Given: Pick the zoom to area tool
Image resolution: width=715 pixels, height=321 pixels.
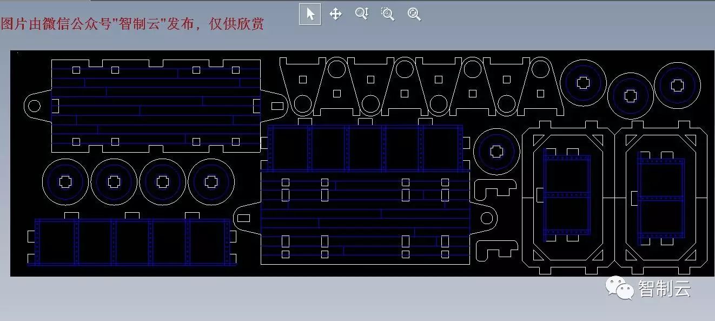Looking at the screenshot, I should pos(388,14).
